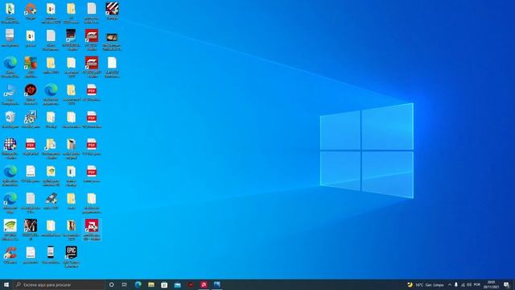Launch Microsoft Edge from the taskbar

click(138, 284)
